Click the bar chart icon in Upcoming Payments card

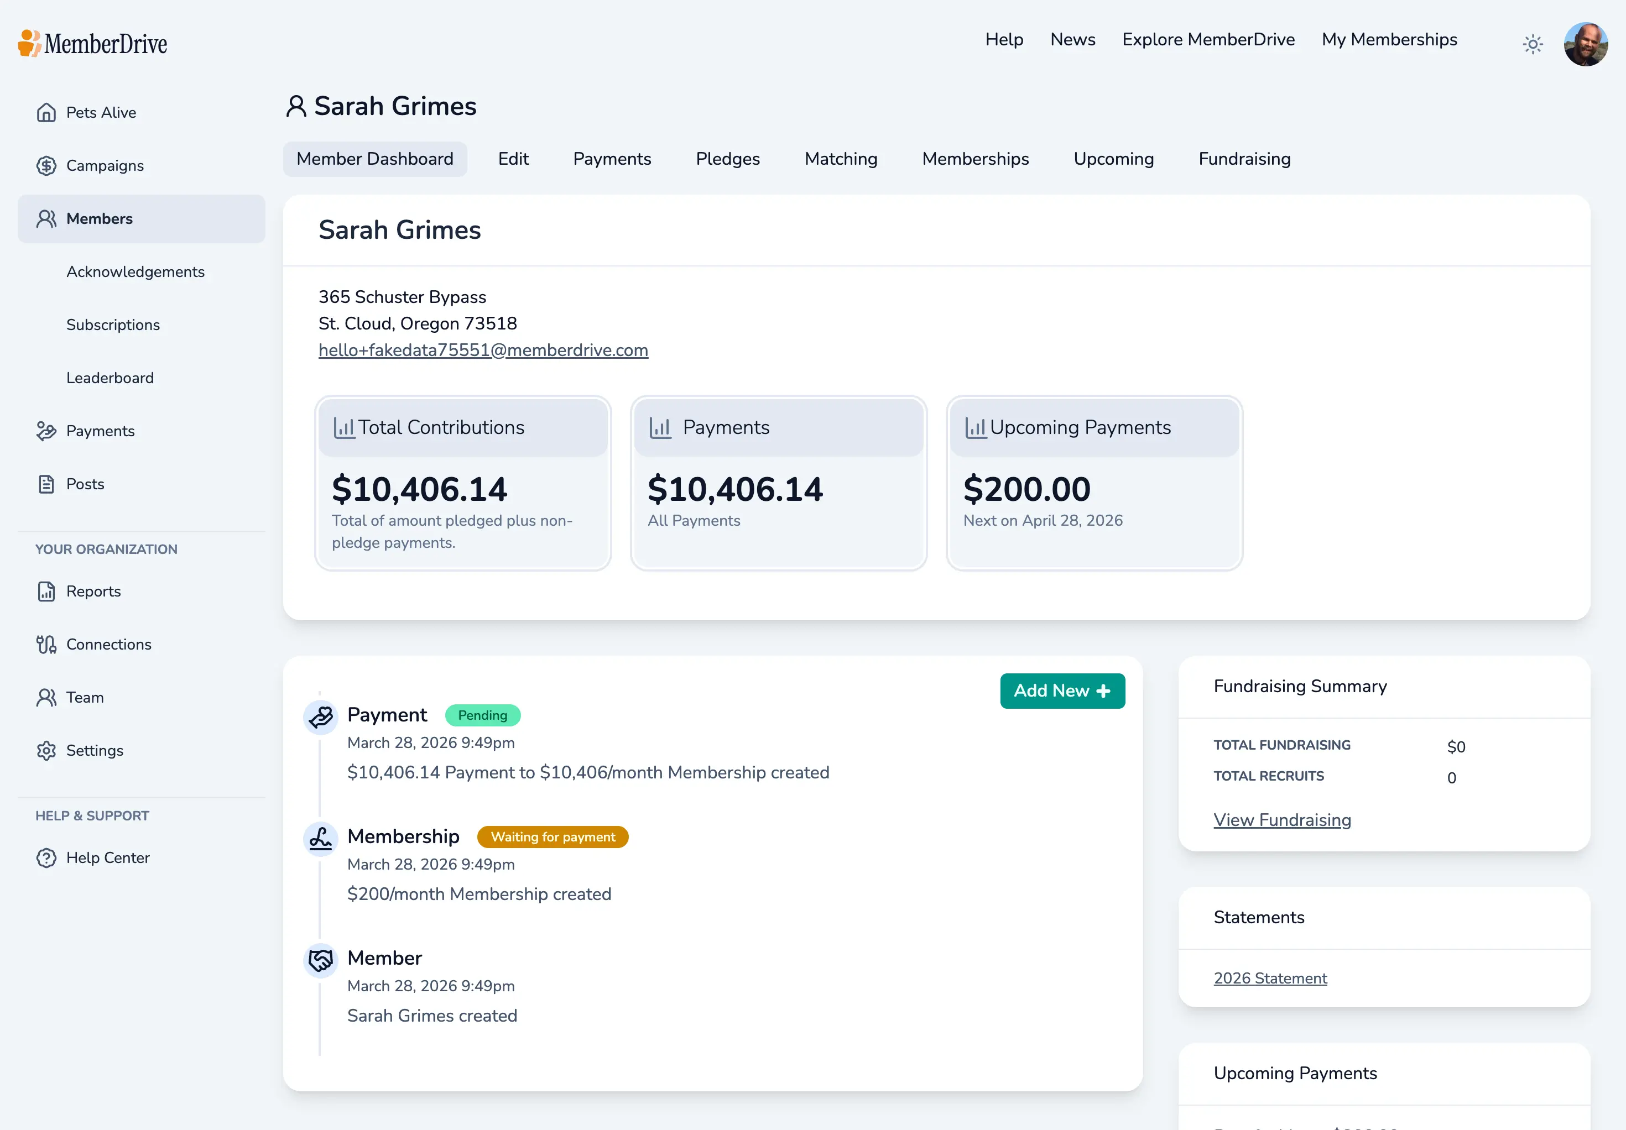[x=976, y=428]
